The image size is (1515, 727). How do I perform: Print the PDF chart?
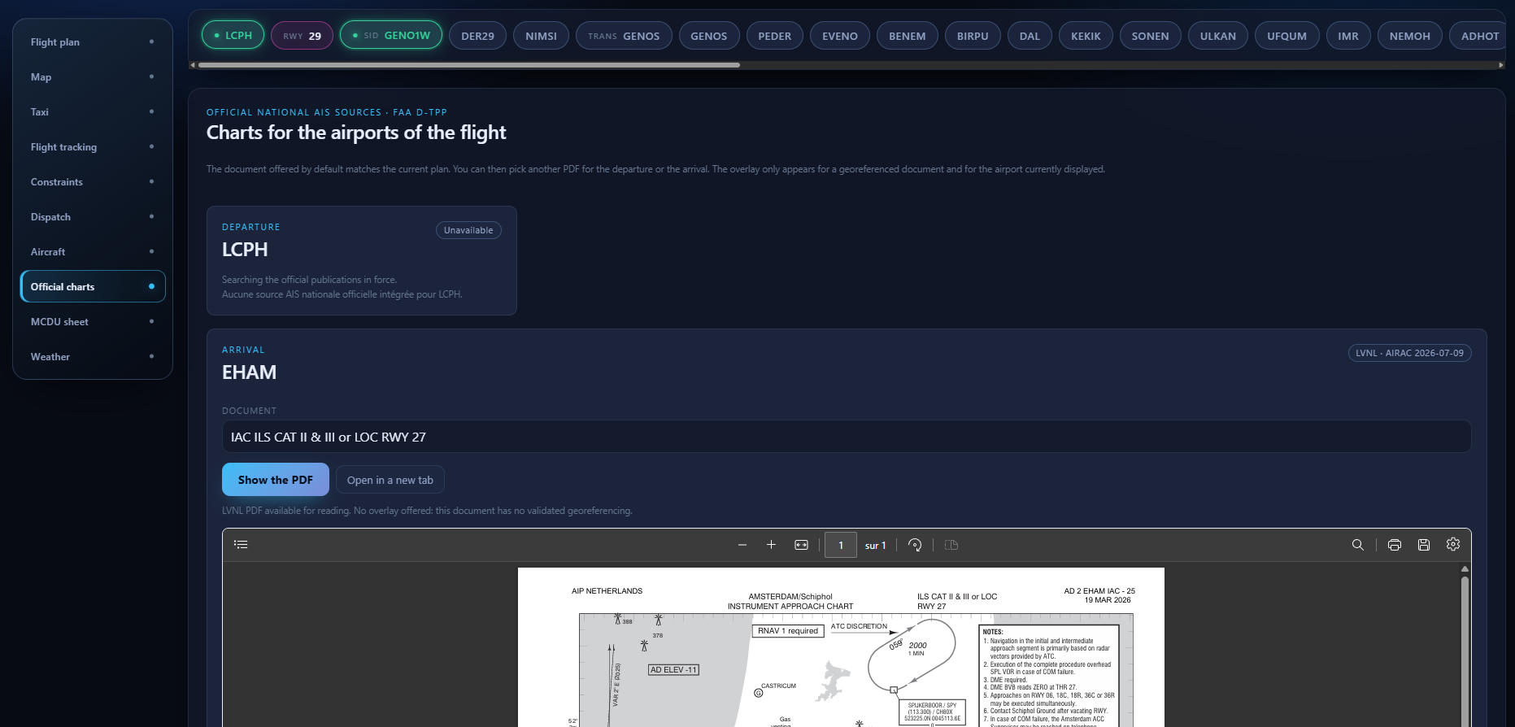point(1395,545)
